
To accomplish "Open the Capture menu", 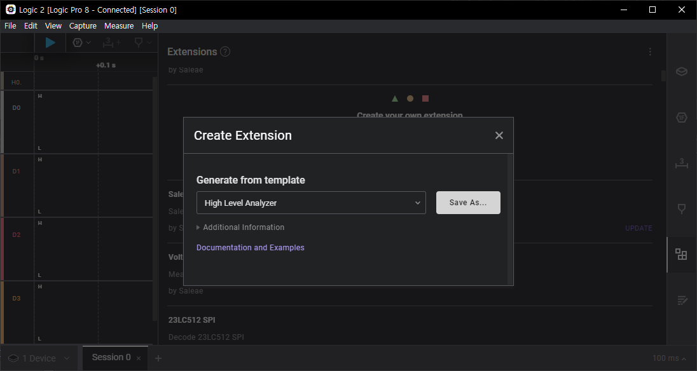I will 83,26.
